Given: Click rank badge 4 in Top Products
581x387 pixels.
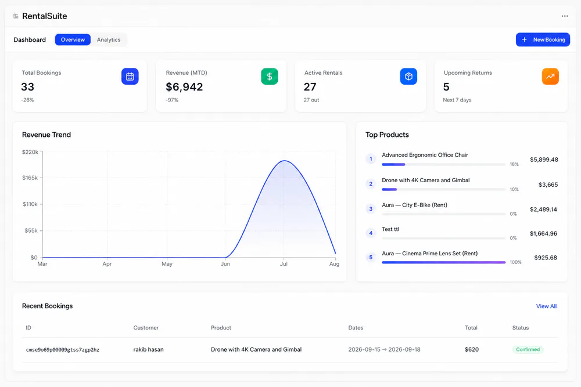Looking at the screenshot, I should coord(371,233).
